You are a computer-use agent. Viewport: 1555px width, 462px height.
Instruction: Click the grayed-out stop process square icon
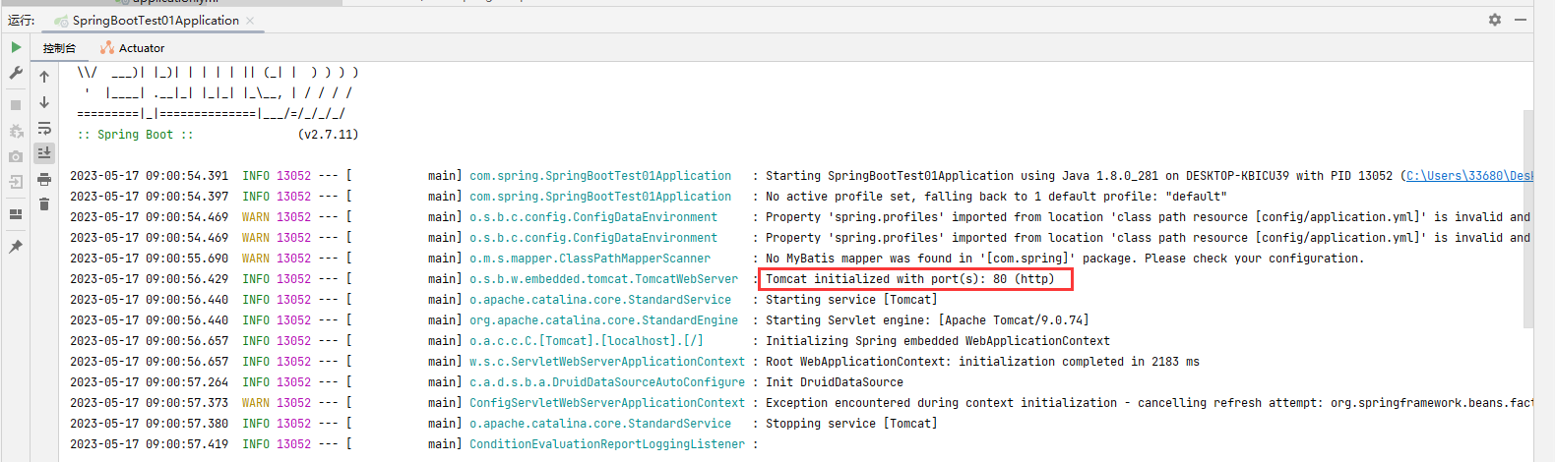(16, 105)
